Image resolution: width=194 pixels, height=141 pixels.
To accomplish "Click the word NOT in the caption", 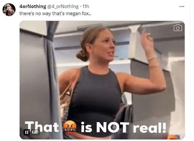I will (x=113, y=128).
